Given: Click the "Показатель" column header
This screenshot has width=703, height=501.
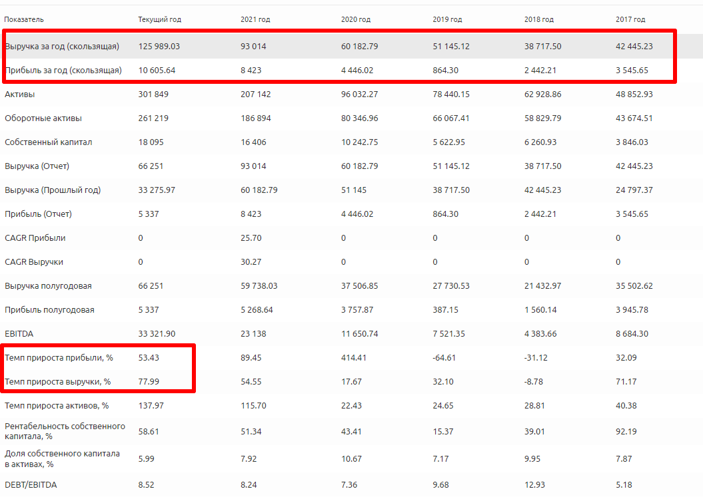Looking at the screenshot, I should click(x=23, y=19).
